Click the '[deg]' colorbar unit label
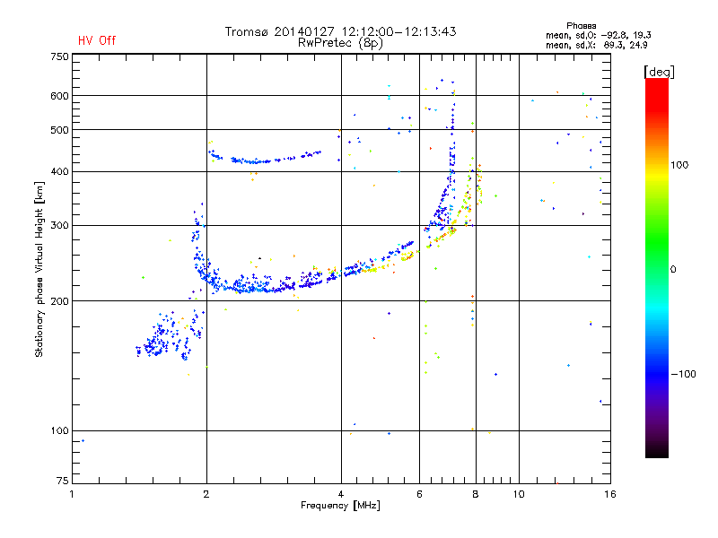 [x=659, y=72]
